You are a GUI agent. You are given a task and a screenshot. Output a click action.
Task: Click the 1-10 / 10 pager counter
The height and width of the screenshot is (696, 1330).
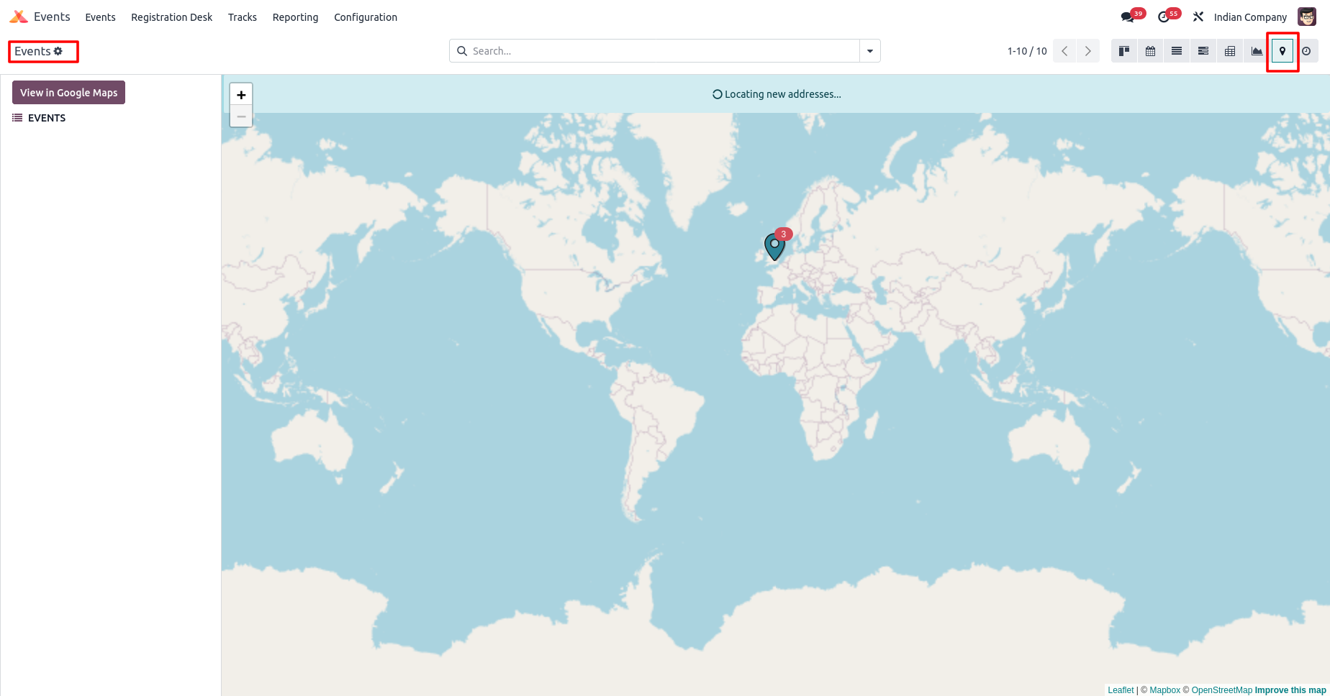point(1027,51)
